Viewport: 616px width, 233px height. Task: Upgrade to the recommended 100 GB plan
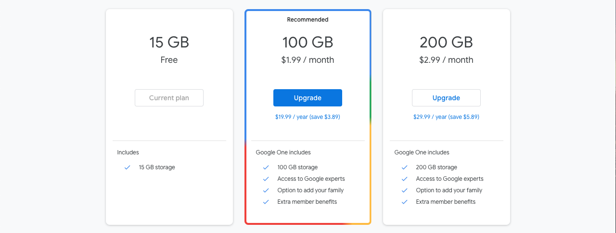308,98
